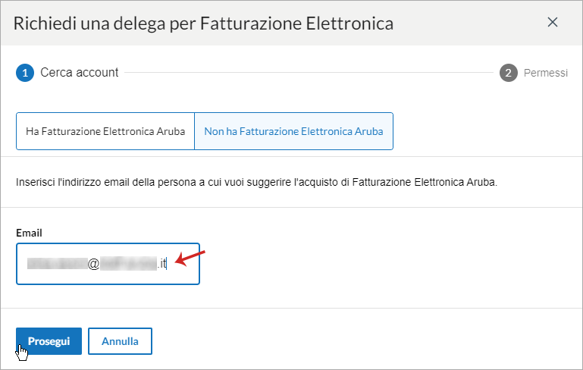The image size is (583, 370).
Task: Click the Email field label
Action: (x=29, y=234)
